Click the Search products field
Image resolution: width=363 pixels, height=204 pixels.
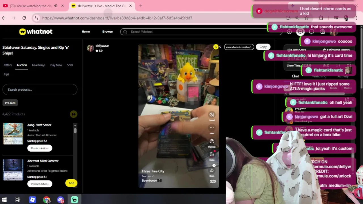point(40,90)
